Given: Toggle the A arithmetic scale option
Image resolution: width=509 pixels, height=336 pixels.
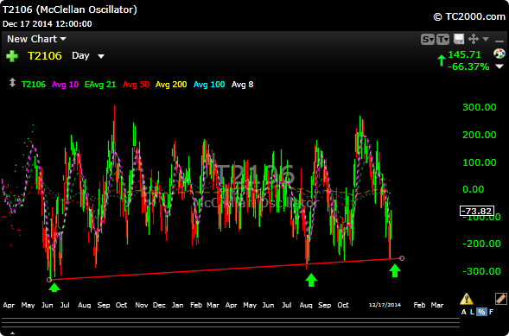Looking at the screenshot, I should [x=464, y=312].
